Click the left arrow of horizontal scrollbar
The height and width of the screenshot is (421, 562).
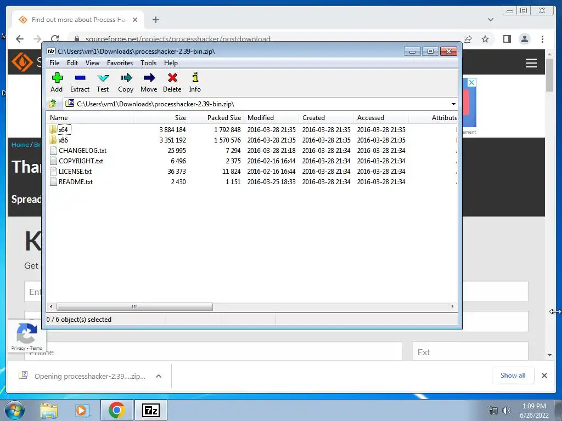click(51, 307)
